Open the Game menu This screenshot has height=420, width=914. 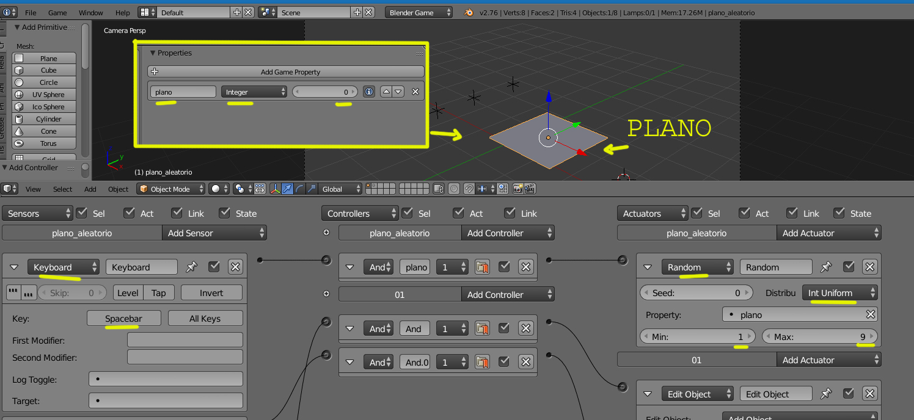pyautogui.click(x=57, y=13)
